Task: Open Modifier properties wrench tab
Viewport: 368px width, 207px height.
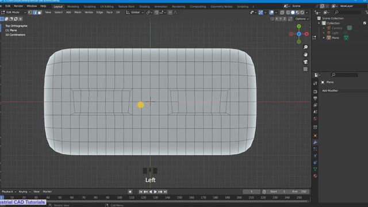Action: click(x=315, y=143)
